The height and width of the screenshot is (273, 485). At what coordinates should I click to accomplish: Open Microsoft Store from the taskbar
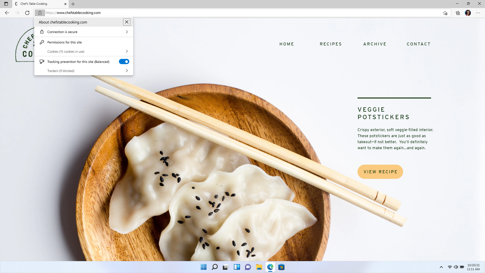pyautogui.click(x=281, y=267)
